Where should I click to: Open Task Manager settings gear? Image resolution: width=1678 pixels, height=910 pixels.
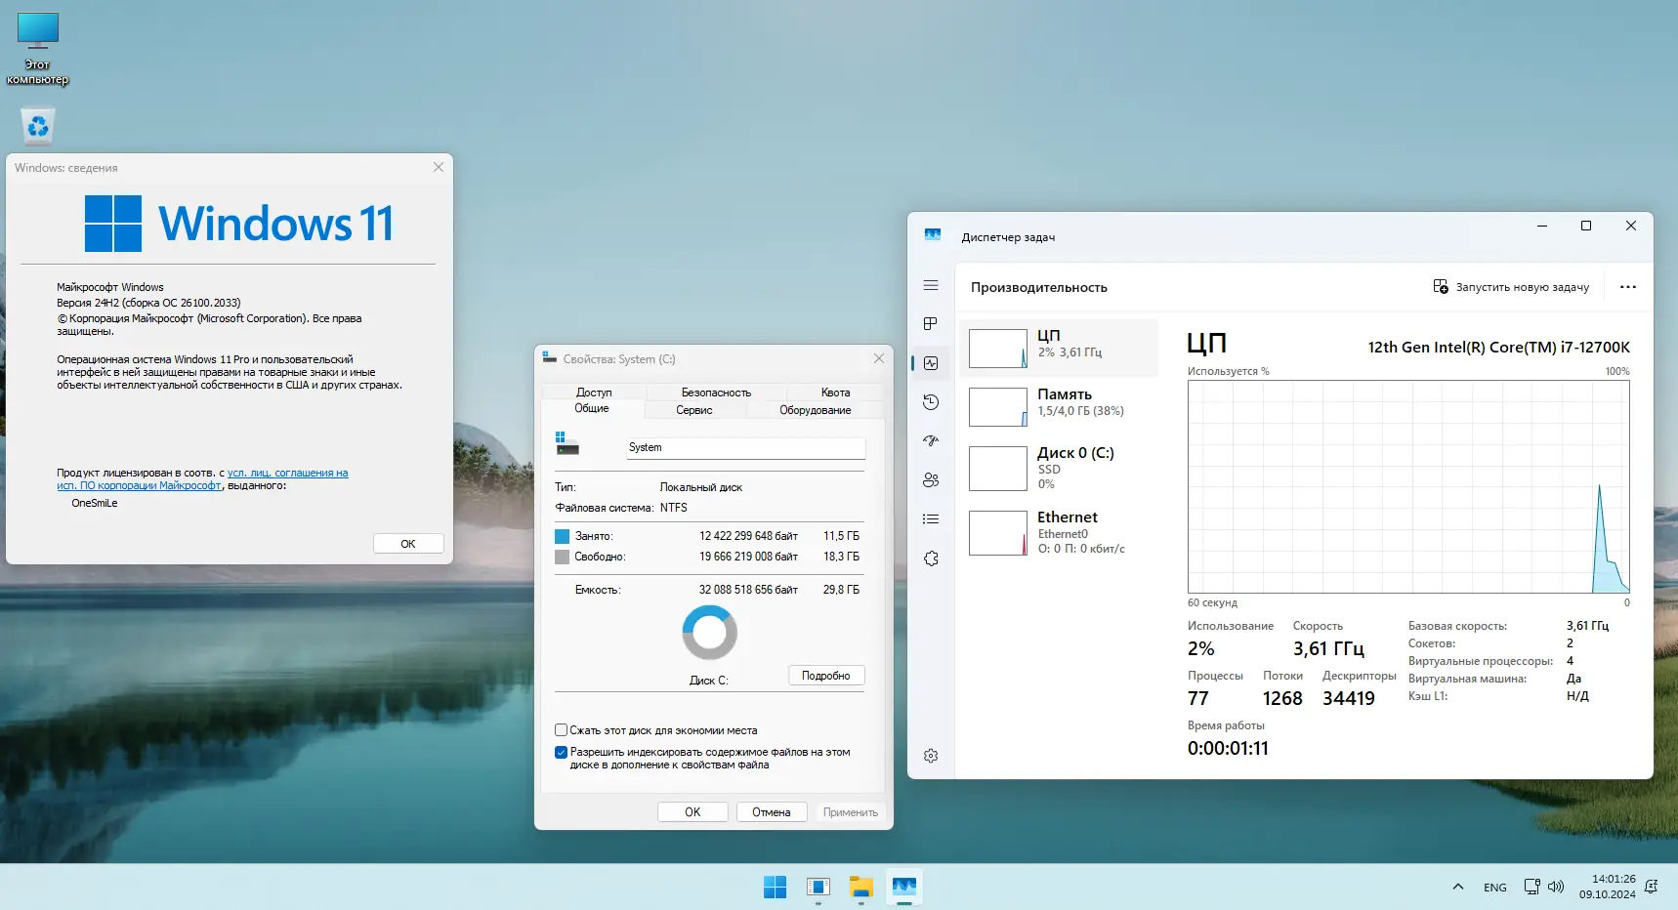point(931,756)
